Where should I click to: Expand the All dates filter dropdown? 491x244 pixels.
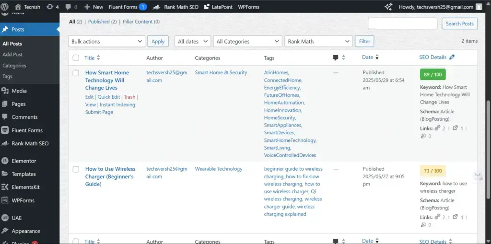192,42
